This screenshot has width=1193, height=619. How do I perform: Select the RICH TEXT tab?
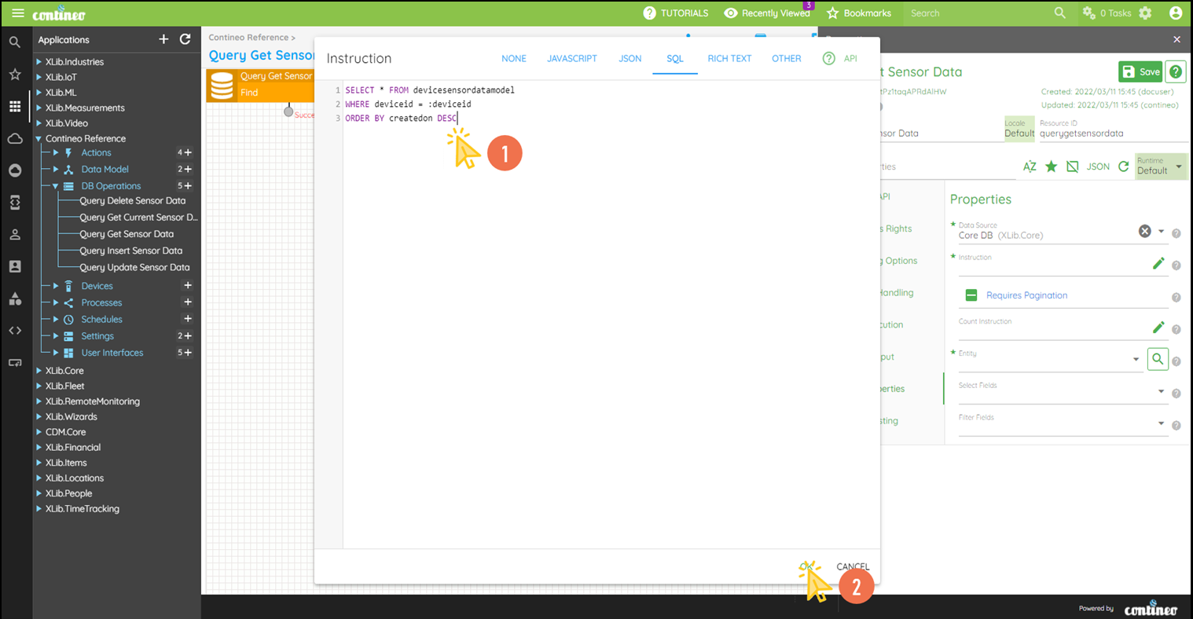[x=729, y=59]
